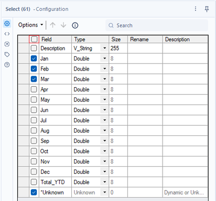Click the Select (61) panel title
The image size is (216, 201).
click(x=18, y=9)
